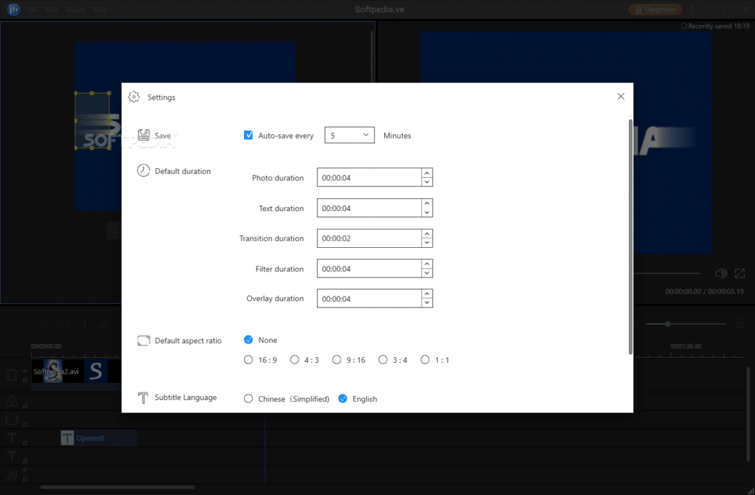Close the Settings dialog

pyautogui.click(x=621, y=97)
